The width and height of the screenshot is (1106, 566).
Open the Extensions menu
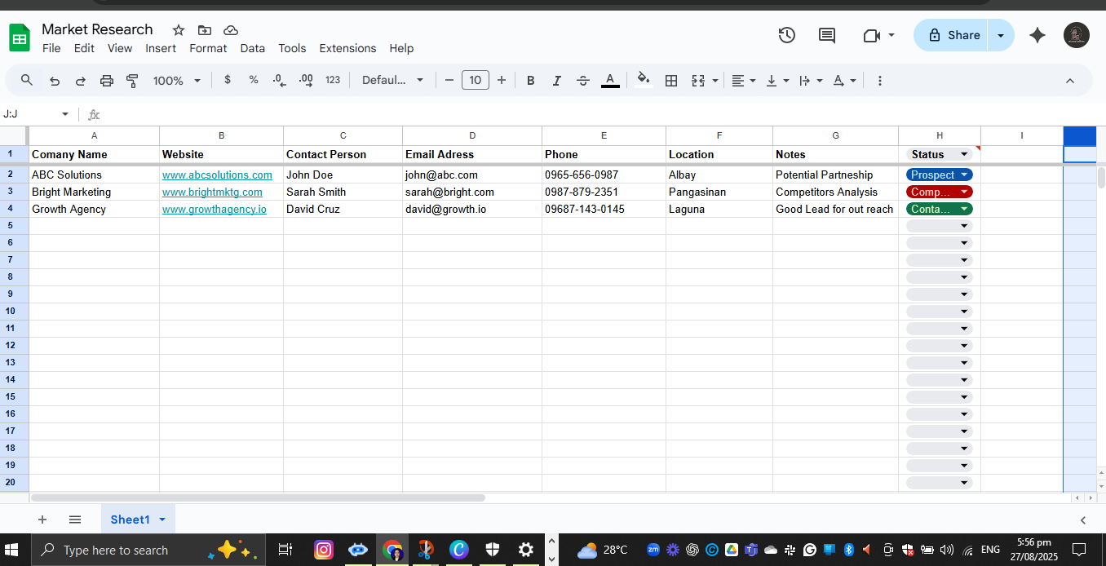point(347,48)
